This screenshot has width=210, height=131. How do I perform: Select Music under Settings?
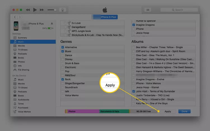pyautogui.click(x=33, y=42)
